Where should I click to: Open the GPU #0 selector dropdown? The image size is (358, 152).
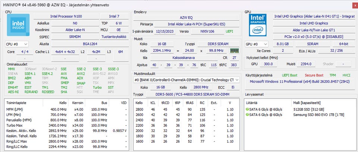click(x=257, y=44)
